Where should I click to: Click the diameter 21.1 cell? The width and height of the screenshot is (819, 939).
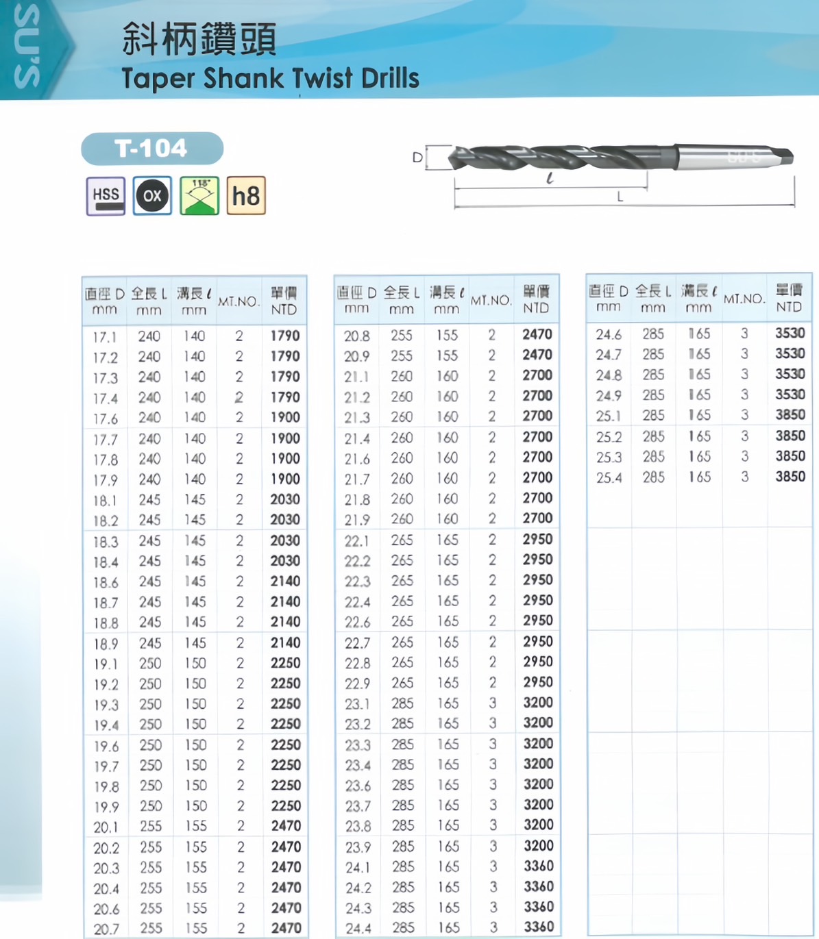(x=356, y=377)
